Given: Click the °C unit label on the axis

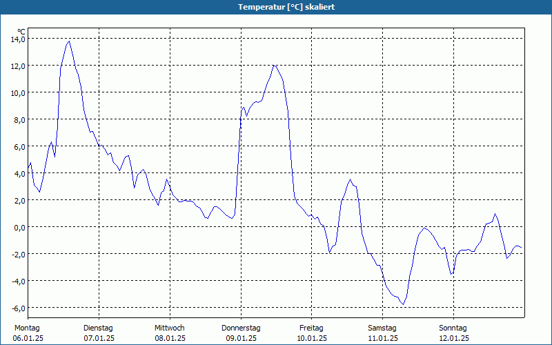Looking at the screenshot, I should click(x=21, y=32).
